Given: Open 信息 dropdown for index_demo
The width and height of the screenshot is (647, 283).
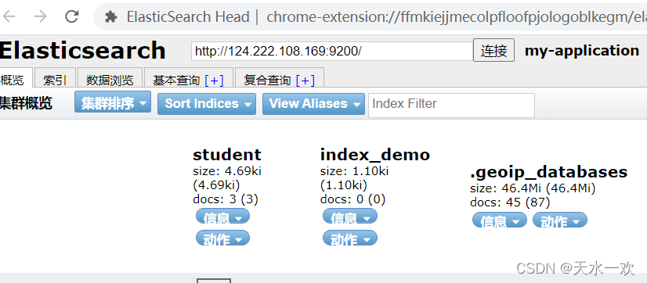Looking at the screenshot, I should click(x=350, y=217).
